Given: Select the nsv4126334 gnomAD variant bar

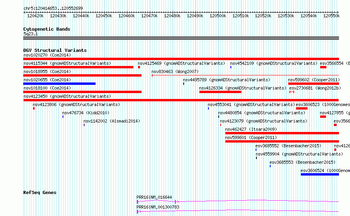Looking at the screenshot, I should [220, 92].
